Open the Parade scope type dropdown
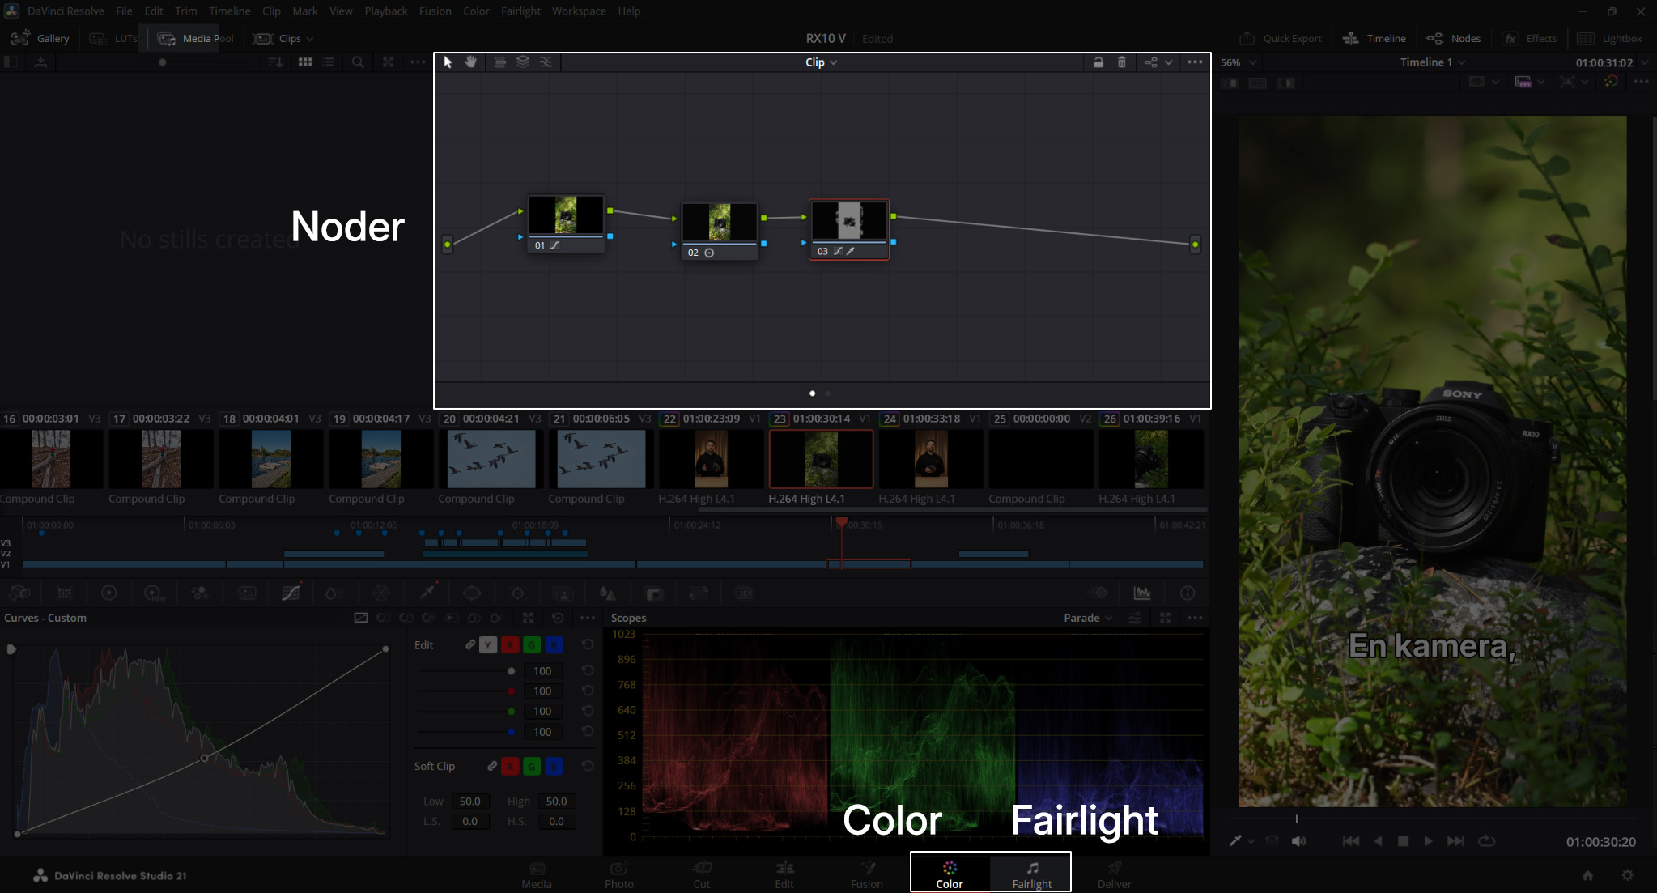The height and width of the screenshot is (893, 1657). point(1088,618)
